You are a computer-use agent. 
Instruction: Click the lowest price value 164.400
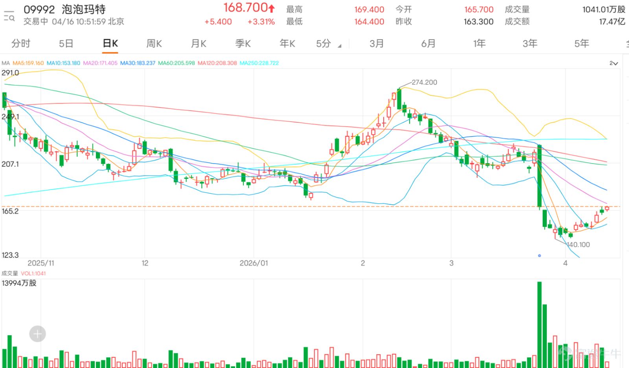pyautogui.click(x=369, y=22)
